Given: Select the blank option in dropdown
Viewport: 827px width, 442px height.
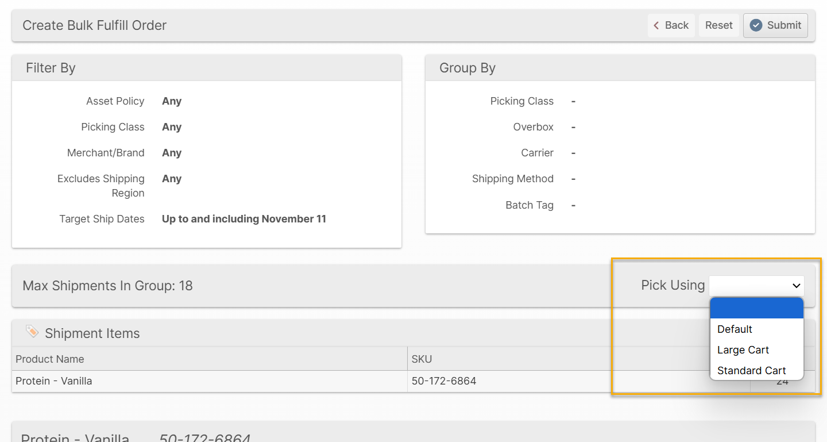Looking at the screenshot, I should [756, 309].
